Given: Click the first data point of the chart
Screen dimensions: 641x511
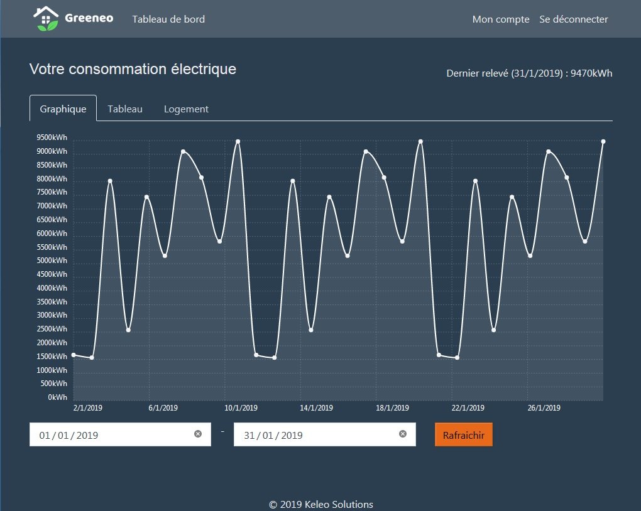Looking at the screenshot, I should pyautogui.click(x=74, y=355).
